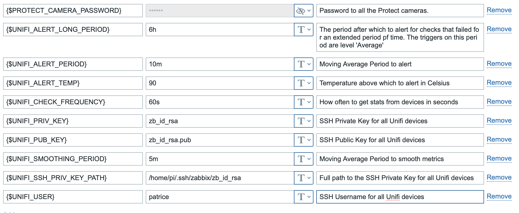Click the {$UNIFI_ALERT_TEMP} macro name field

(73, 83)
